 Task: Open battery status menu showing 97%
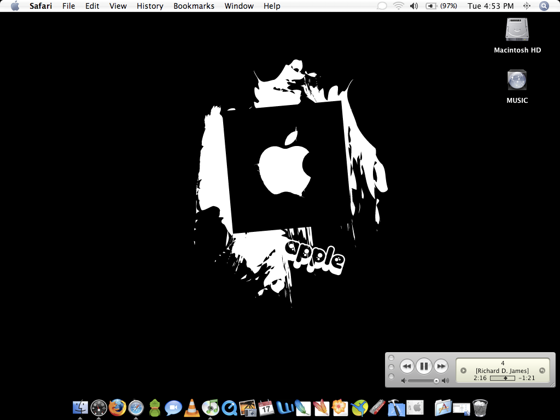[x=441, y=5]
